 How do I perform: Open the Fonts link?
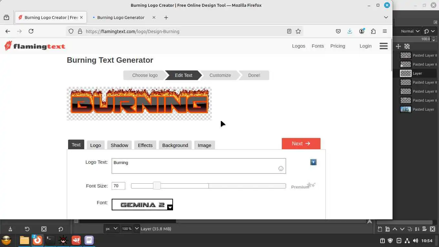(318, 46)
